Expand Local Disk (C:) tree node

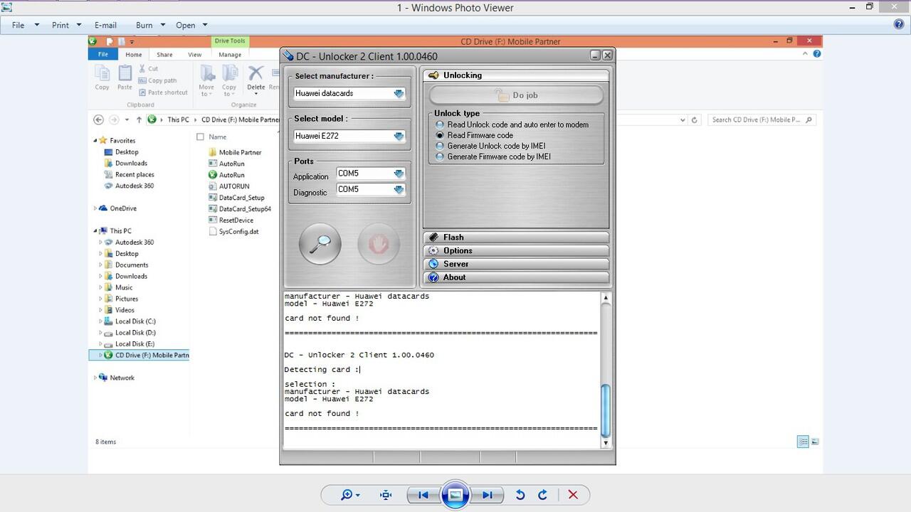(x=100, y=321)
